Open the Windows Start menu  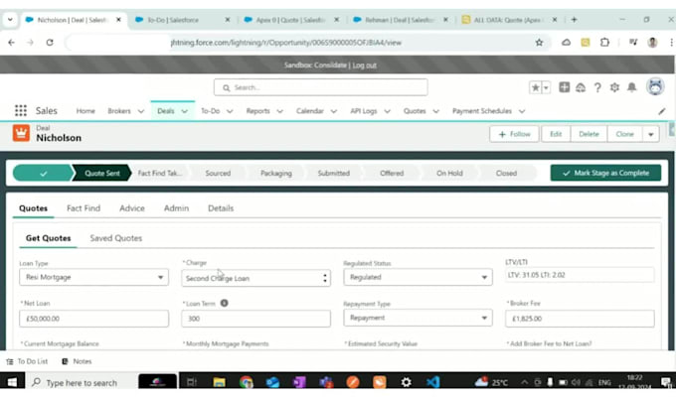(x=12, y=382)
